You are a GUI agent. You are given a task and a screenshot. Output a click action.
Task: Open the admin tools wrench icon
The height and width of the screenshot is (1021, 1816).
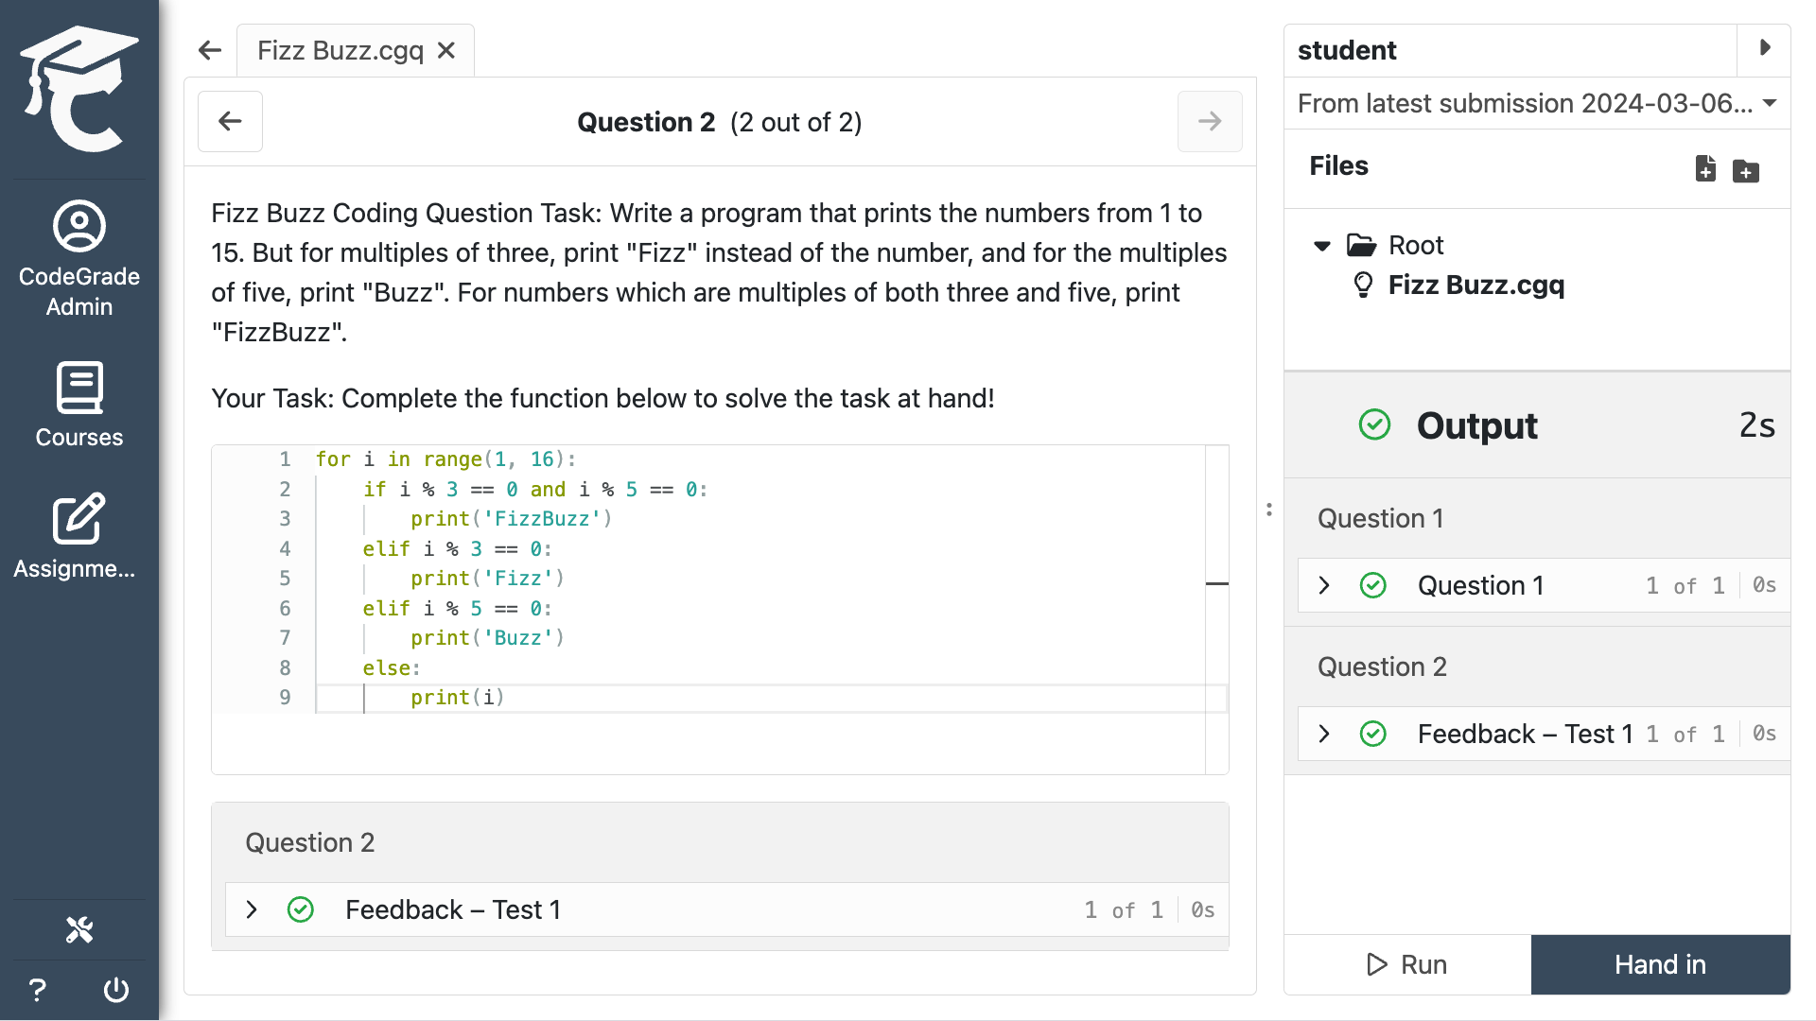point(79,928)
